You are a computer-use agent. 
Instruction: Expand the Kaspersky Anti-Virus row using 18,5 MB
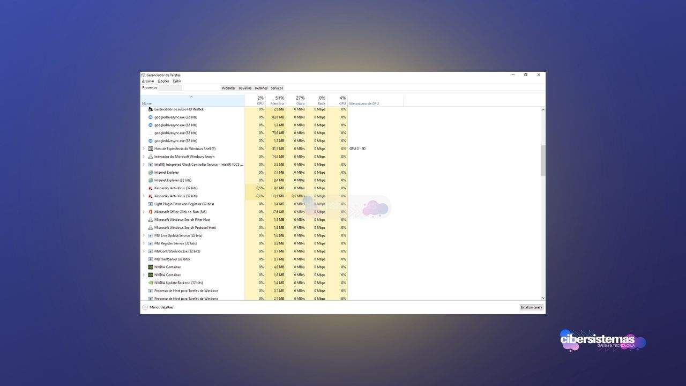tap(144, 196)
